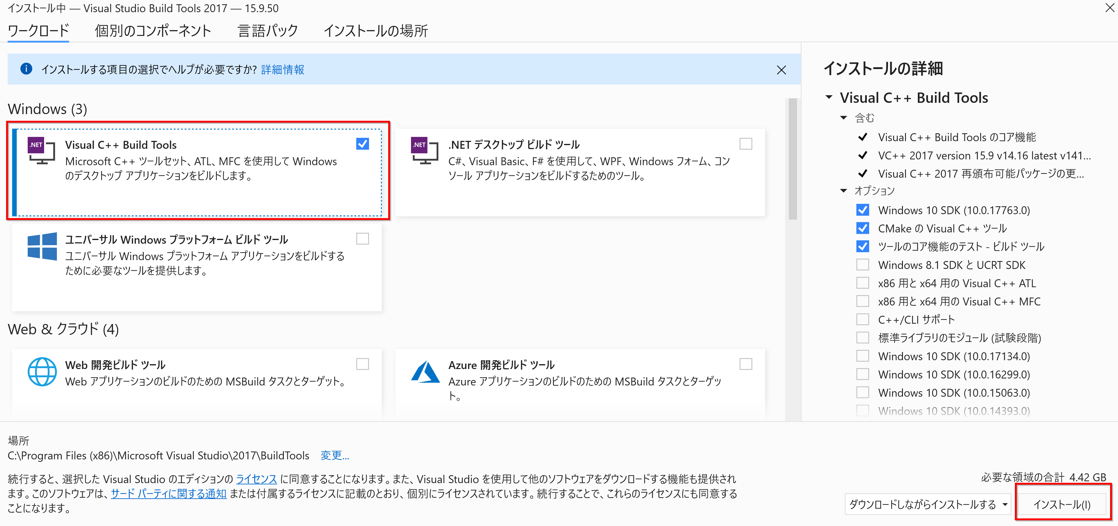Click the workload list vertical scrollbar

[x=792, y=159]
